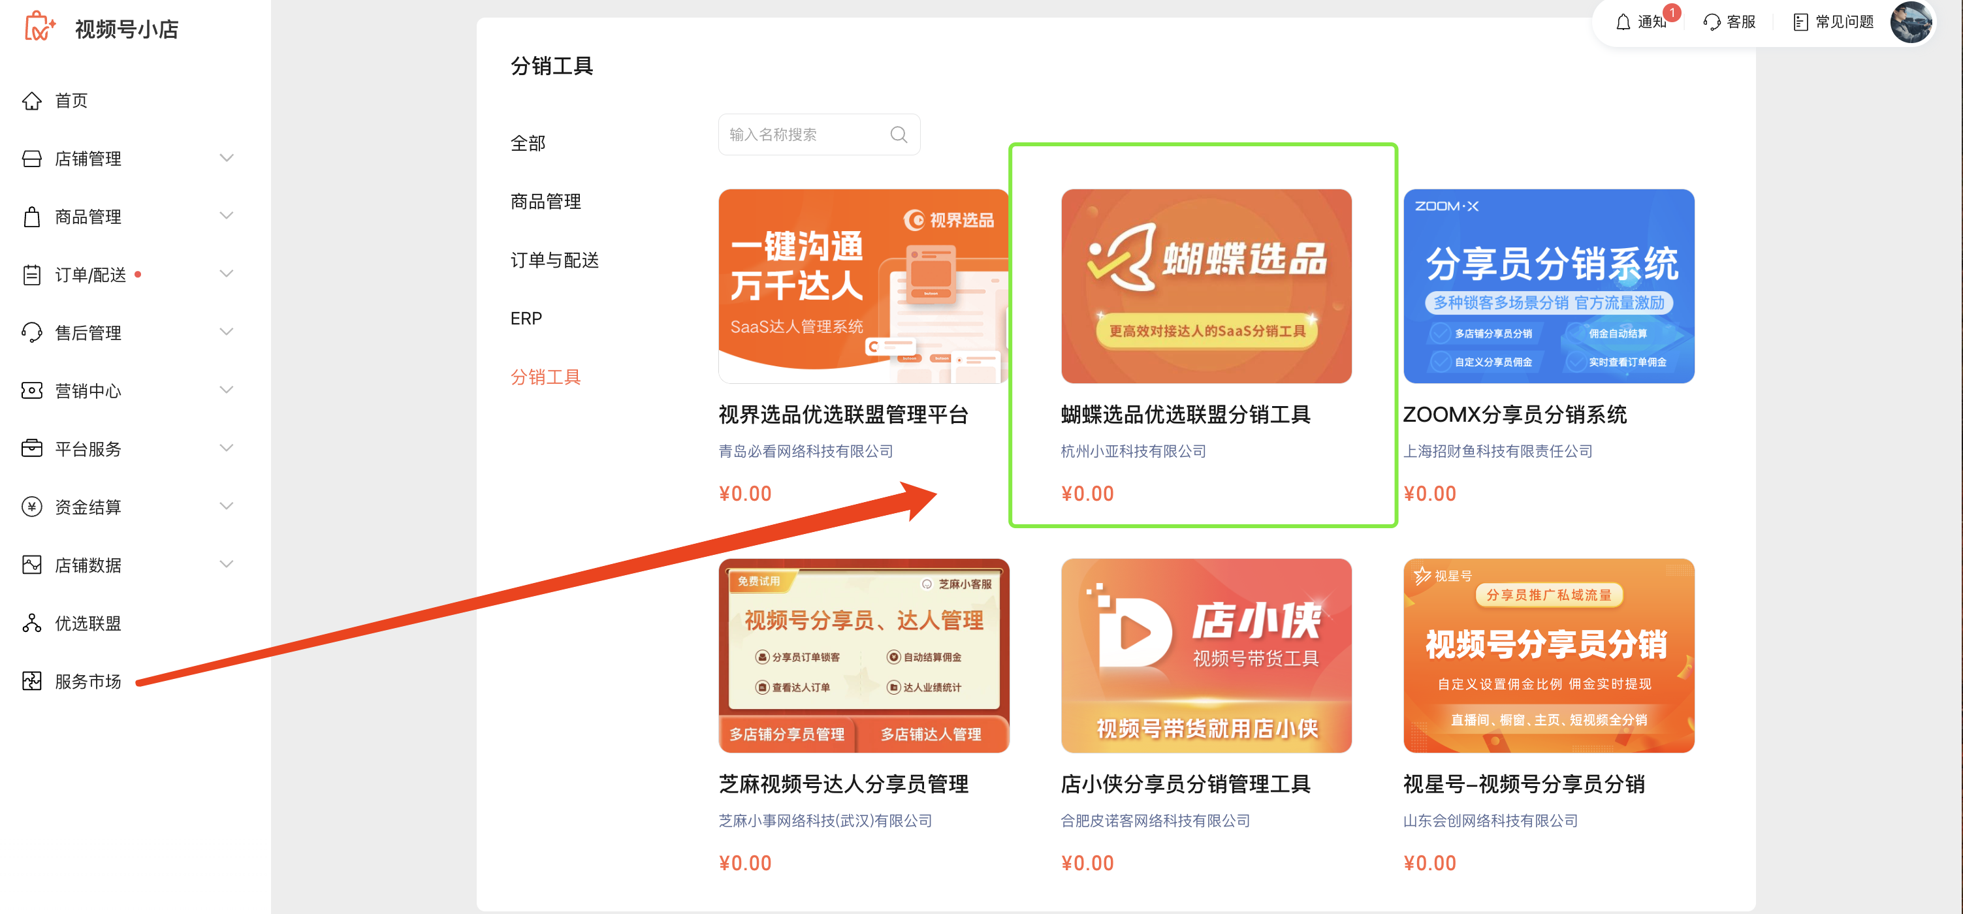Switch to the ERP category
Viewport: 1963px width, 914px height.
pyautogui.click(x=526, y=319)
